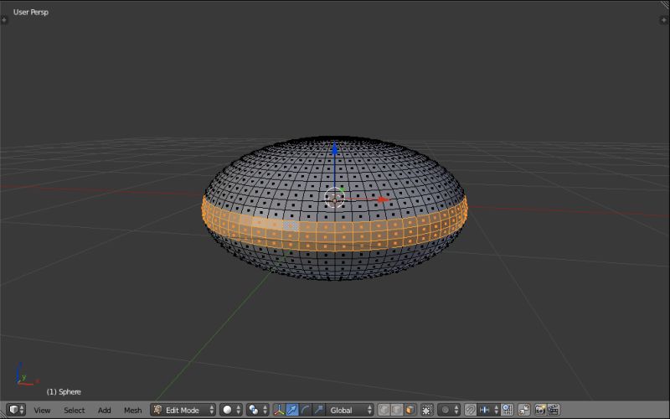
Task: Click the OpenGL render image camera icon
Action: click(540, 410)
